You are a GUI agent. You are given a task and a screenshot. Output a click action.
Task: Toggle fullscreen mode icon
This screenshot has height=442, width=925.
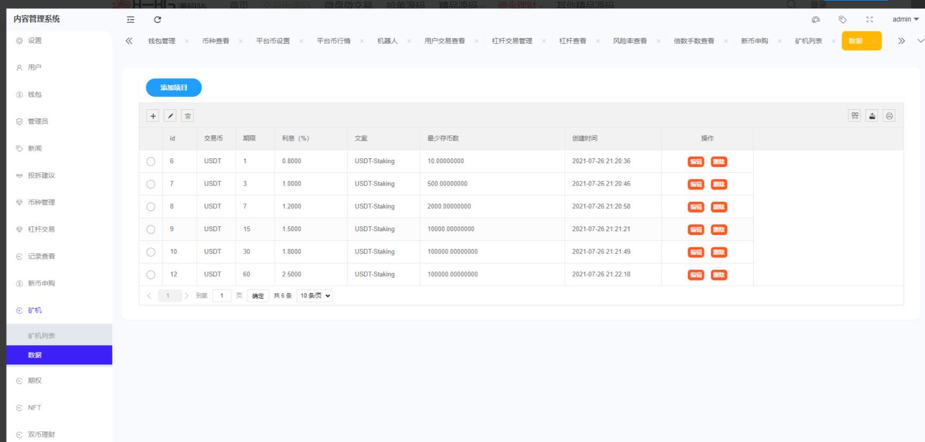869,20
